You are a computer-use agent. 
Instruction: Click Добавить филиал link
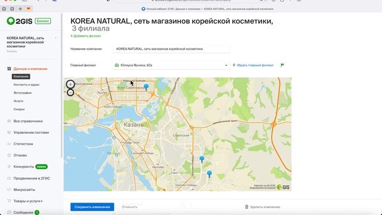pos(85,36)
